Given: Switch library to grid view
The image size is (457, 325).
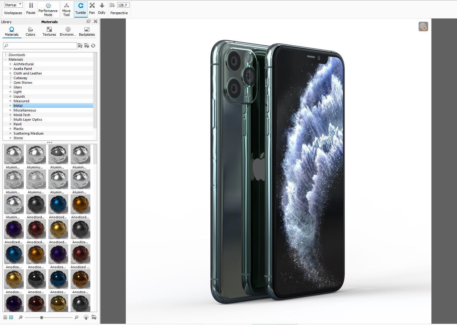Looking at the screenshot, I should pyautogui.click(x=11, y=317).
